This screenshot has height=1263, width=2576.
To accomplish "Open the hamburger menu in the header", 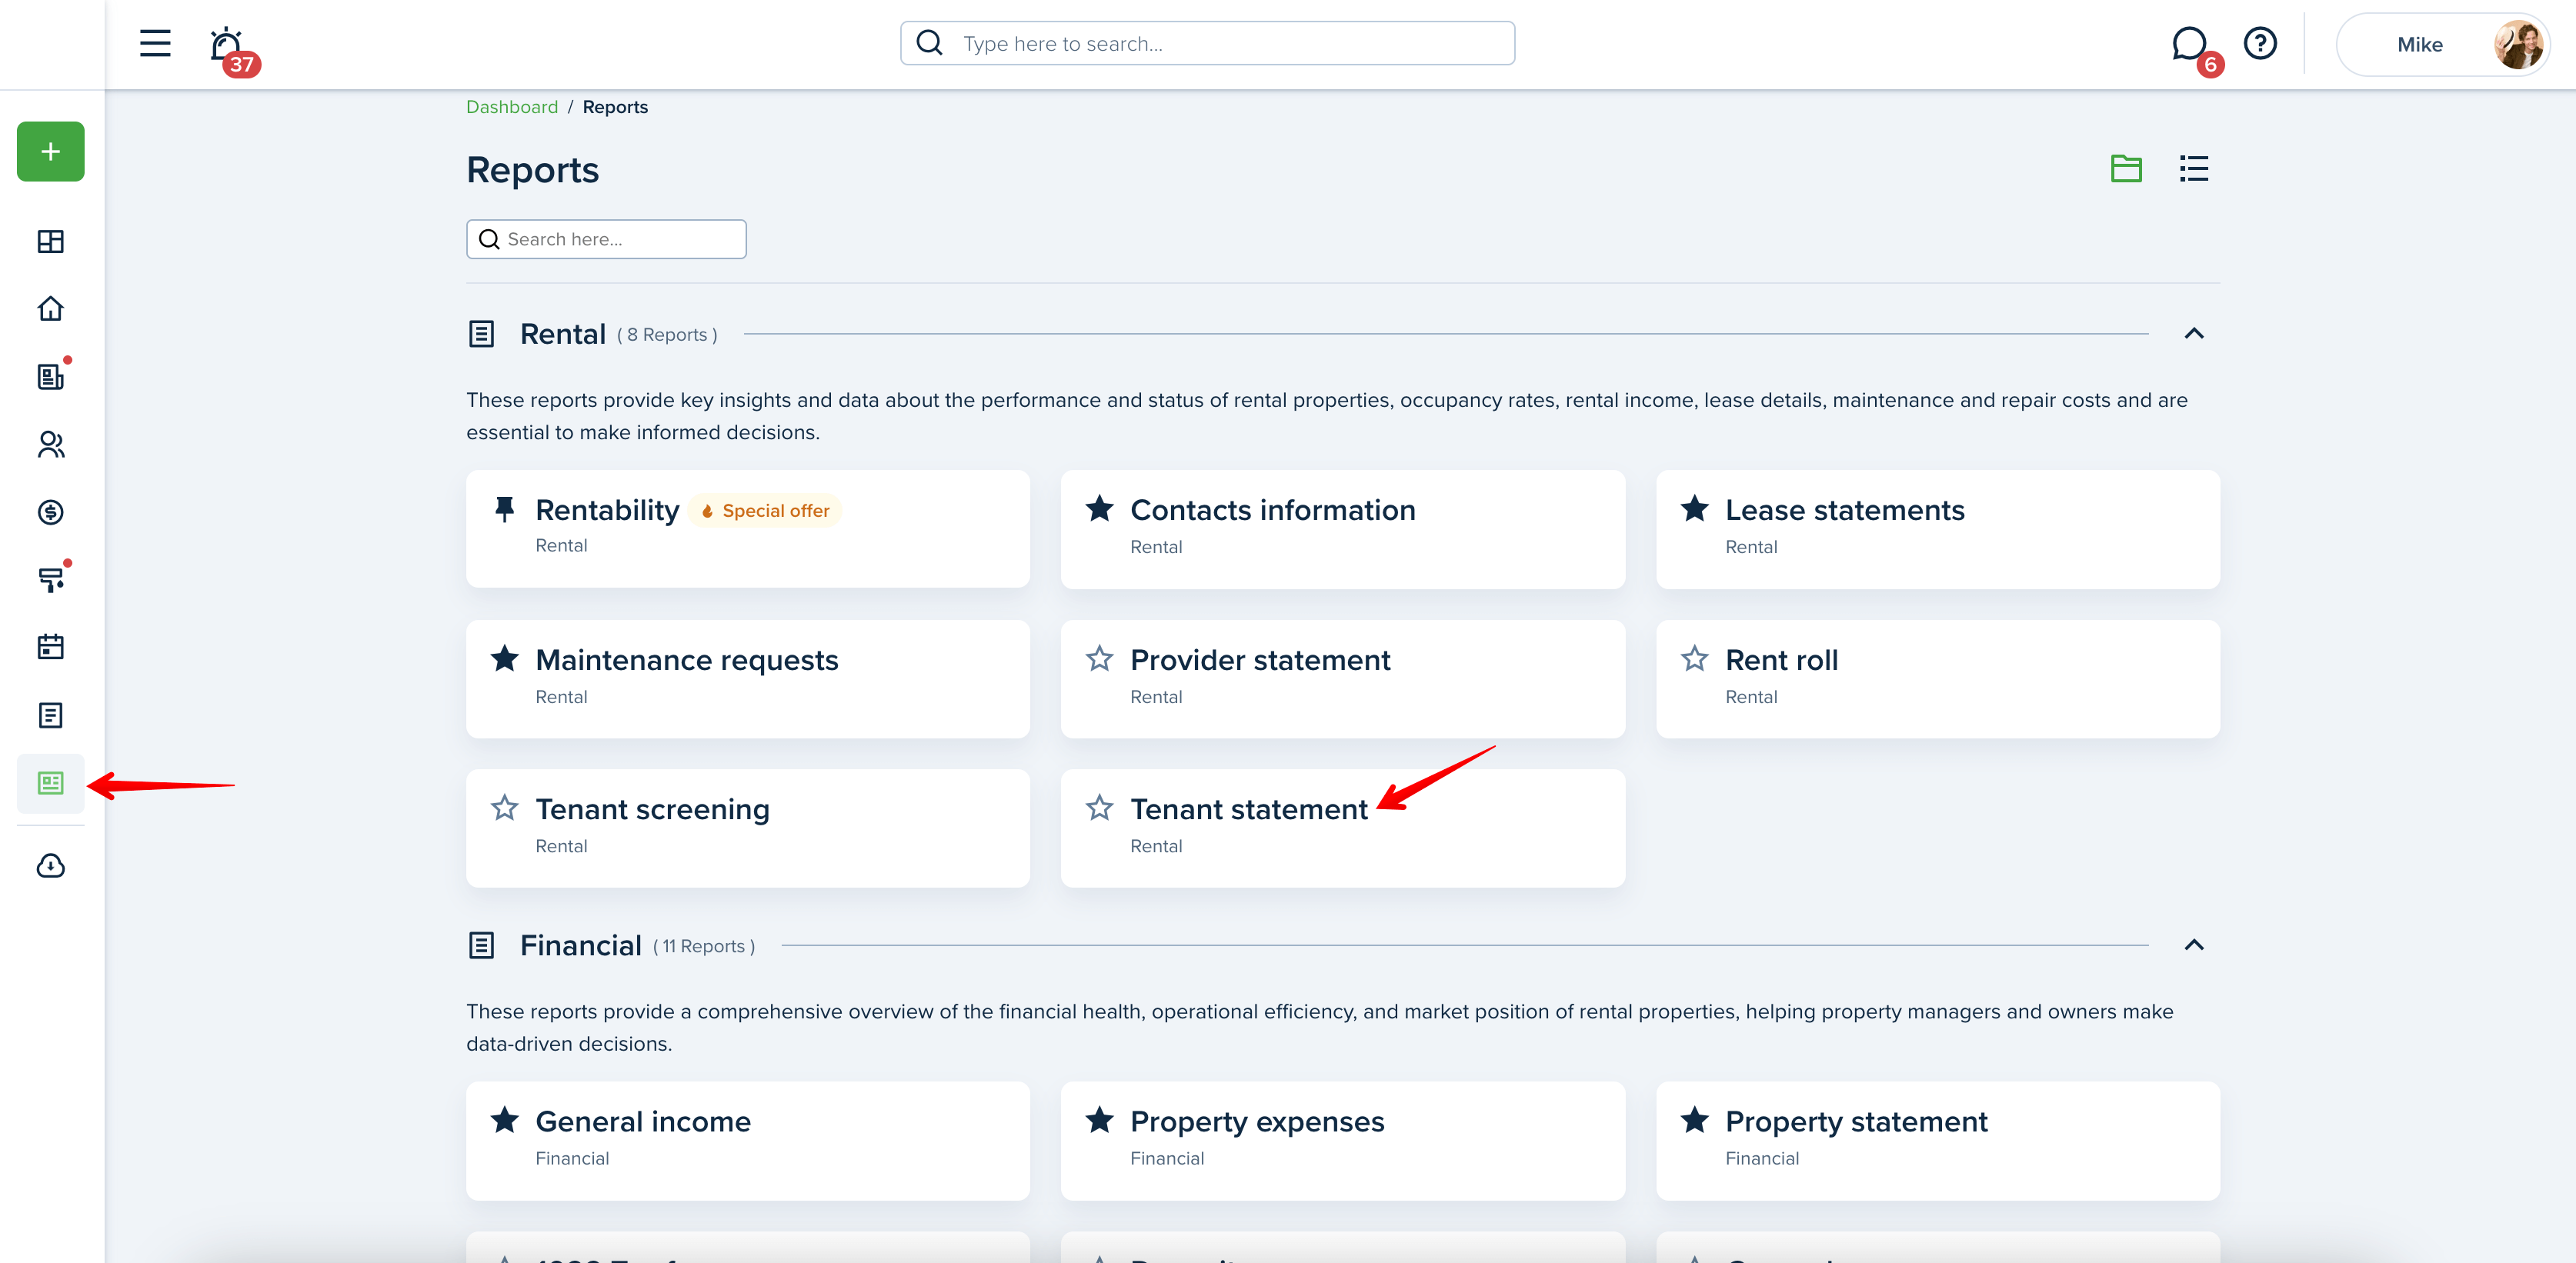I will point(155,43).
